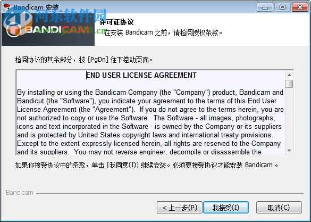Click the END USER LICENSE AGREEMENT heading

coord(141,75)
